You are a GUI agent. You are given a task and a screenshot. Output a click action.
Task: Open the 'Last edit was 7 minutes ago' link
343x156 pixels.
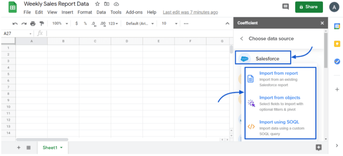click(x=191, y=12)
